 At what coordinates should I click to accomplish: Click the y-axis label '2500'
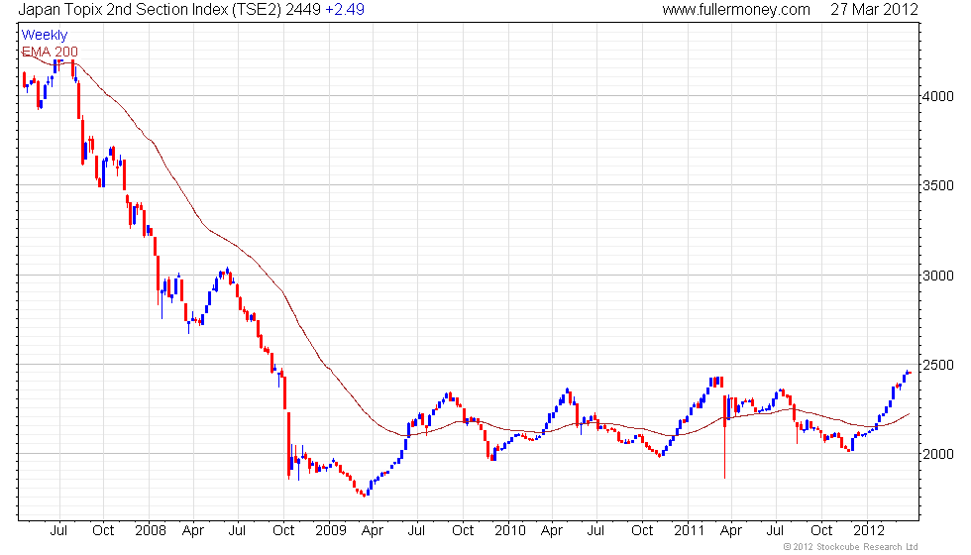(x=938, y=365)
